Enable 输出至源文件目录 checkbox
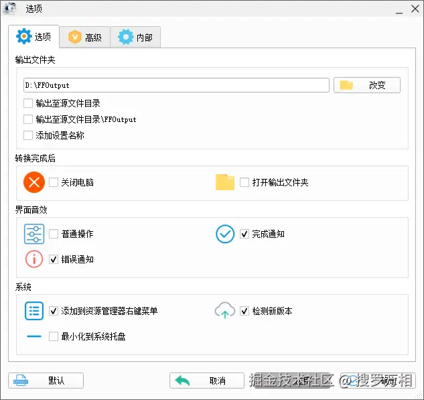Image resolution: width=424 pixels, height=400 pixels. click(x=28, y=103)
